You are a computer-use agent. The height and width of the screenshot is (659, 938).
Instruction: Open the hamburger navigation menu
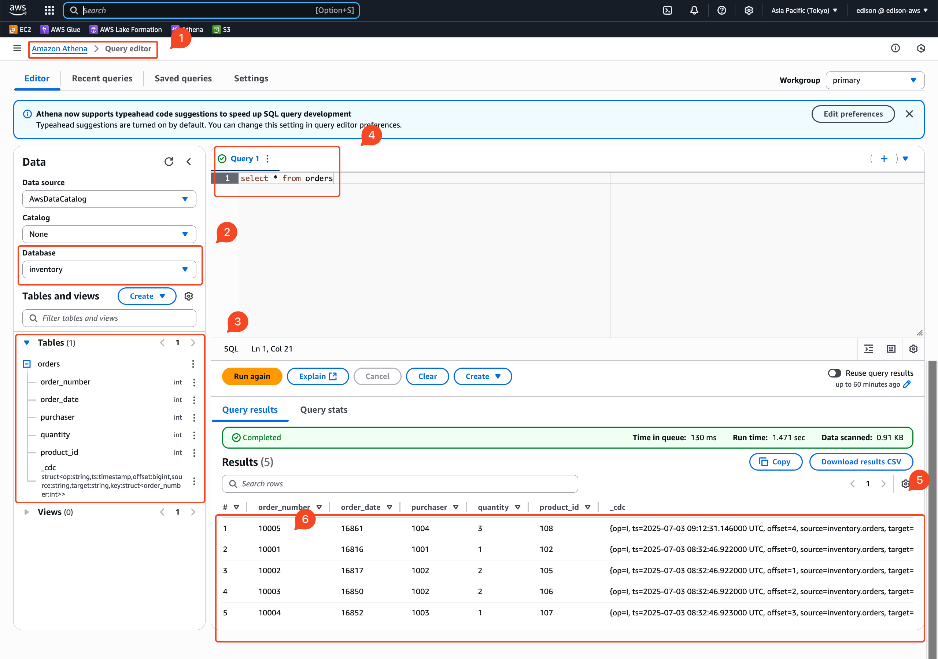(x=17, y=48)
